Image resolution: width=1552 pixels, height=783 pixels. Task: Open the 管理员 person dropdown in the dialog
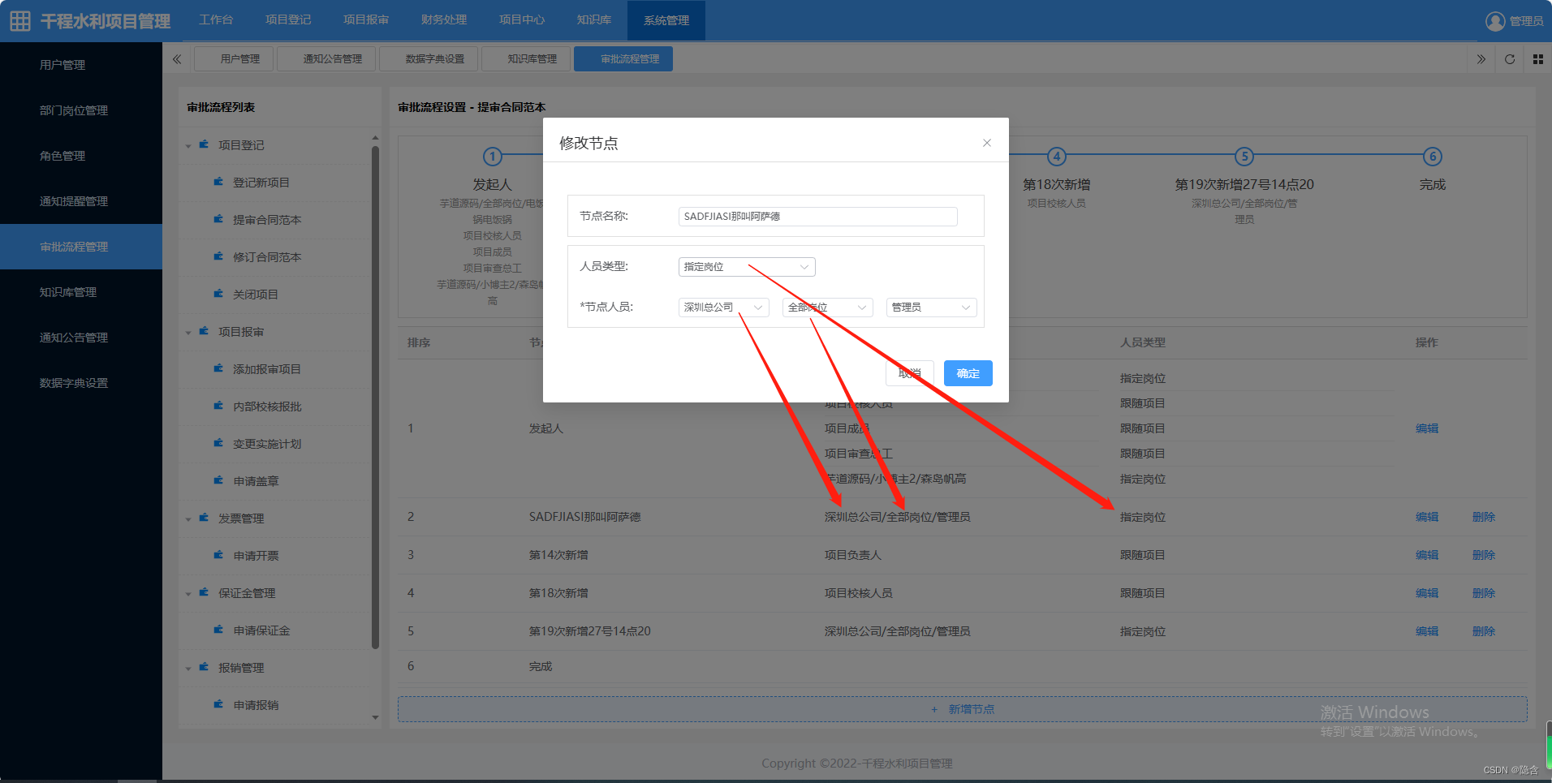point(931,308)
